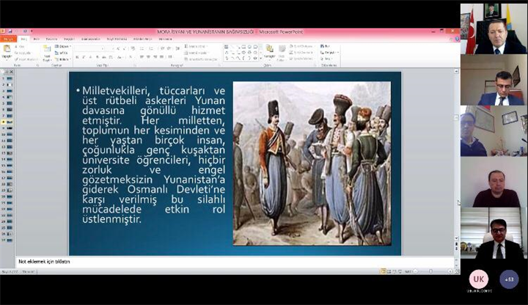Click the Bul (Find) command
Viewport: 528px width, 305px height.
coord(326,46)
